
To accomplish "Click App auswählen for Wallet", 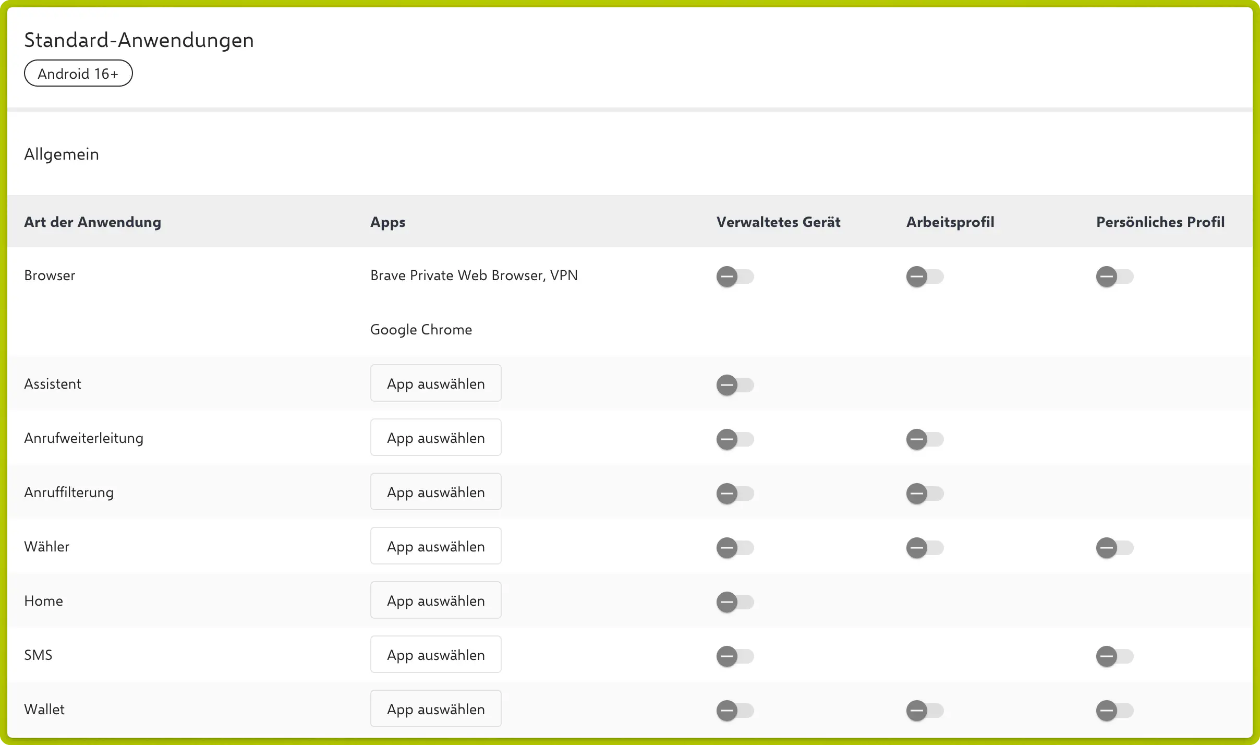I will click(435, 709).
